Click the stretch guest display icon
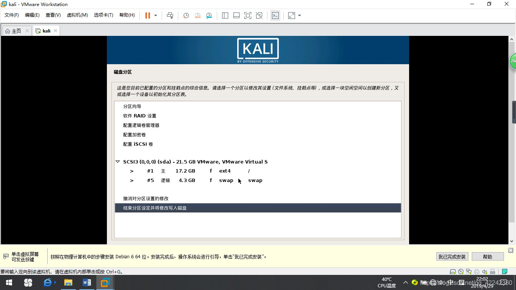The image size is (516, 290). coord(292,15)
